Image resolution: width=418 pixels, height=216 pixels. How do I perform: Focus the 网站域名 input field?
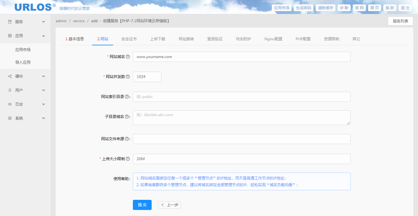(242, 57)
